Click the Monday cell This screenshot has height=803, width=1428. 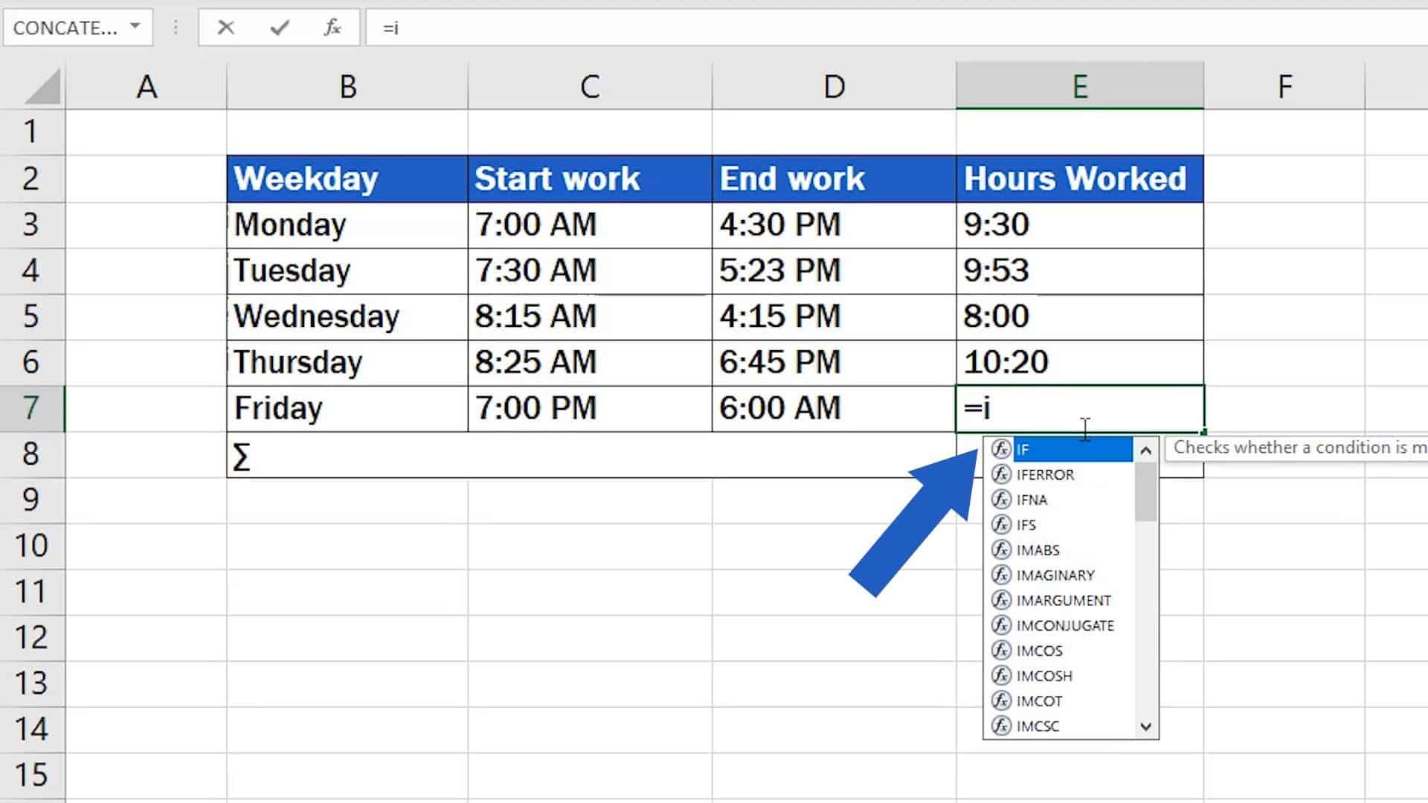[x=347, y=225]
